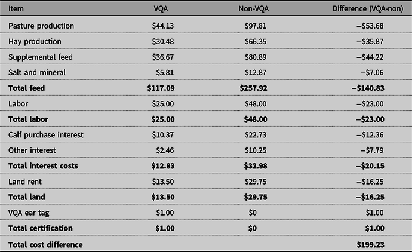Select the Calf purchase interest row label
Image resolution: width=412 pixels, height=252 pixels.
click(x=46, y=136)
